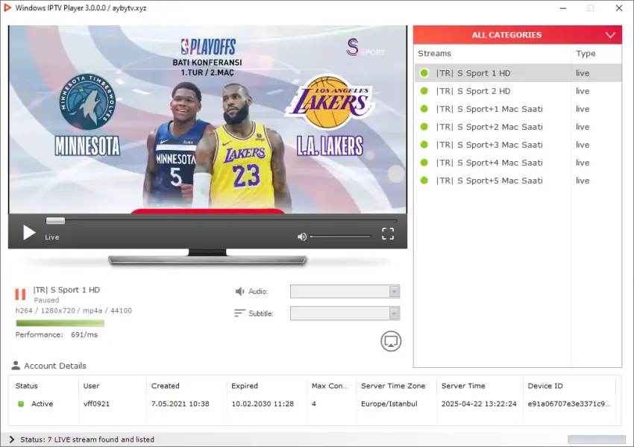The height and width of the screenshot is (447, 634).
Task: Click the Account Details person icon
Action: (x=16, y=365)
